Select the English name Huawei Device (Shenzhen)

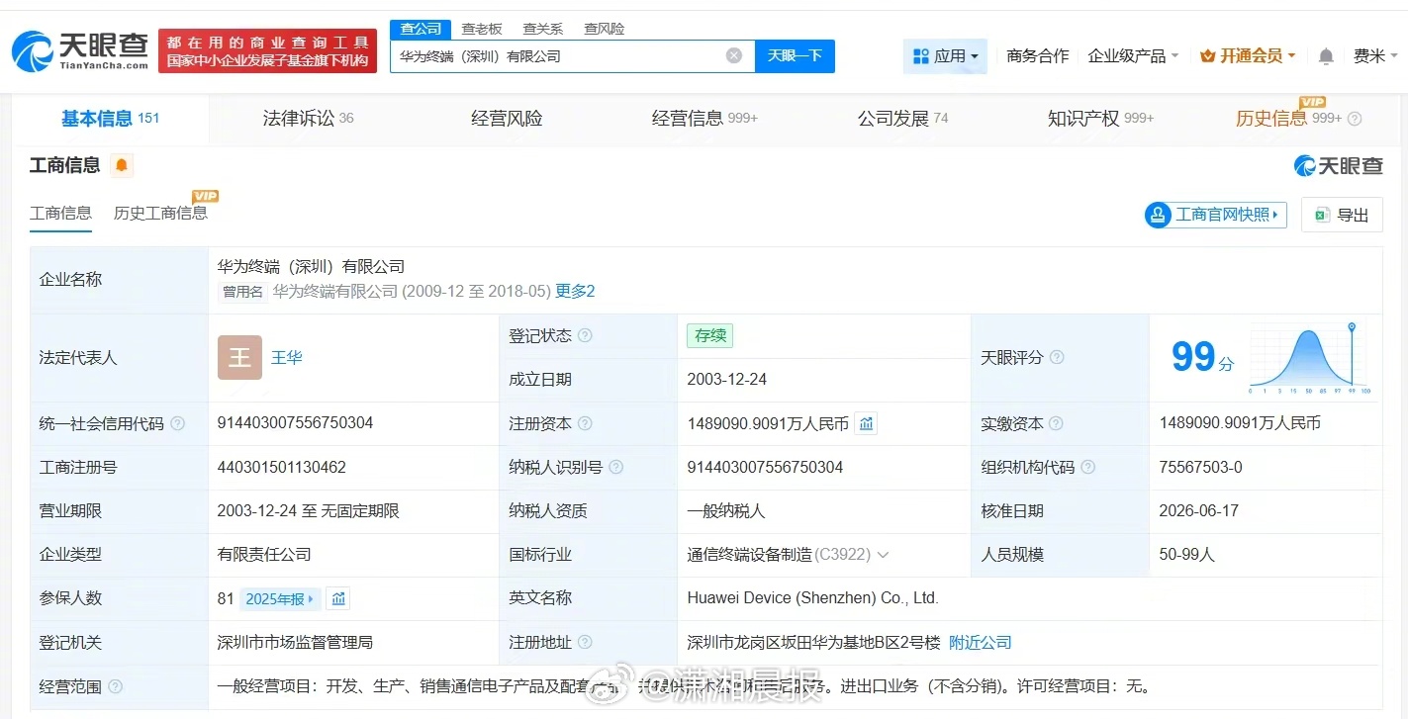[x=813, y=598]
